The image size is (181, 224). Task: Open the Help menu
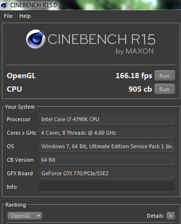click(25, 16)
